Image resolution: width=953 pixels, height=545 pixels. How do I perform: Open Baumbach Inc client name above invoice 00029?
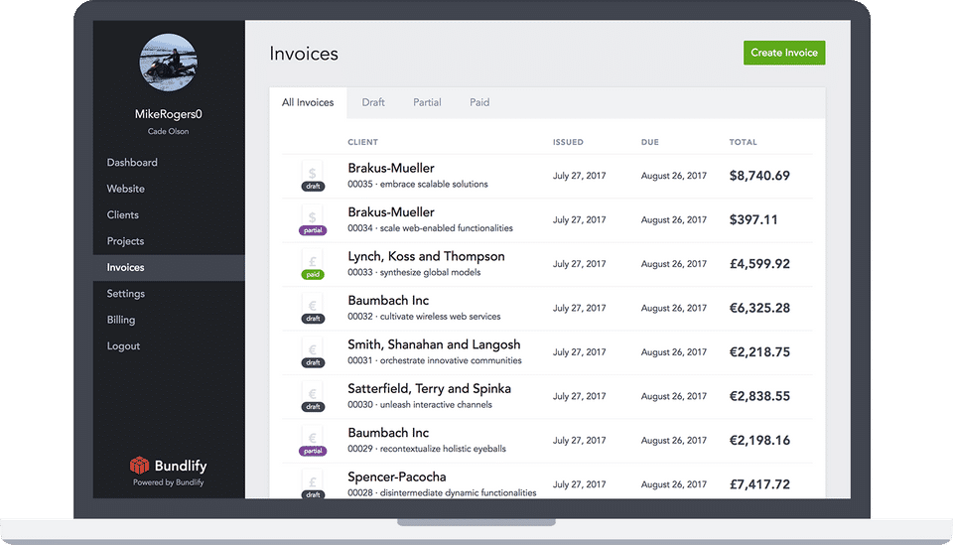[x=388, y=433]
